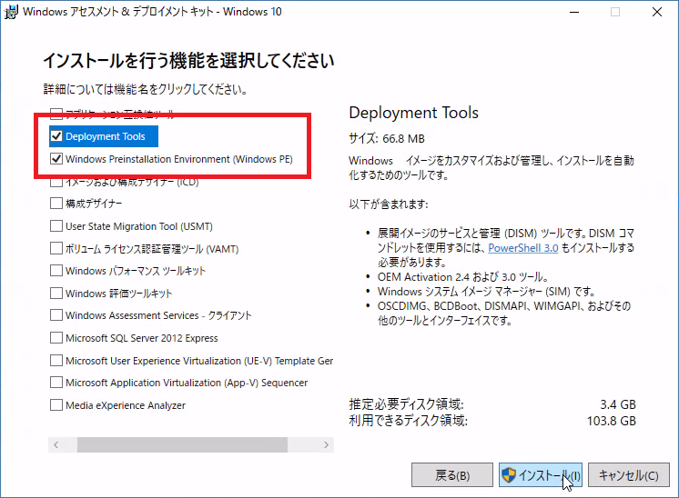Enable Microsoft Application Virtualization (App-V) Sequencer checkbox
The height and width of the screenshot is (498, 679).
point(56,383)
